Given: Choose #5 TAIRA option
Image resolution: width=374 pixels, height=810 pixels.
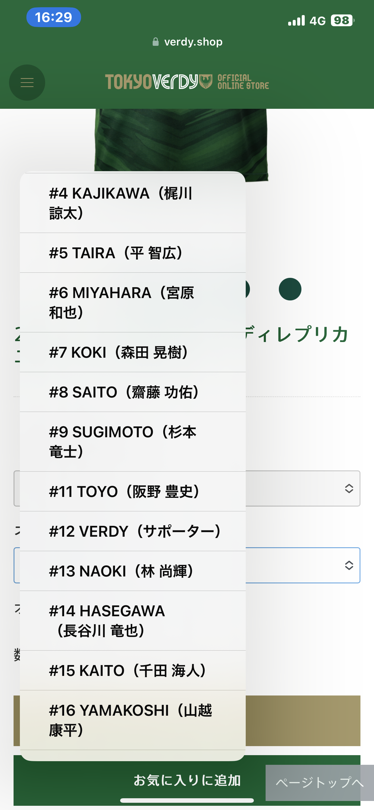Looking at the screenshot, I should tap(132, 253).
